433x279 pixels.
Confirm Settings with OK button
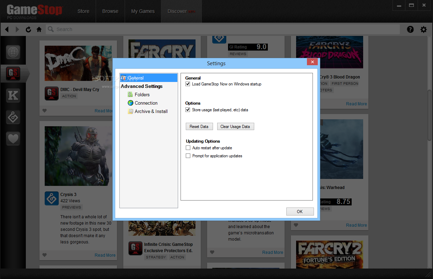[x=300, y=211]
